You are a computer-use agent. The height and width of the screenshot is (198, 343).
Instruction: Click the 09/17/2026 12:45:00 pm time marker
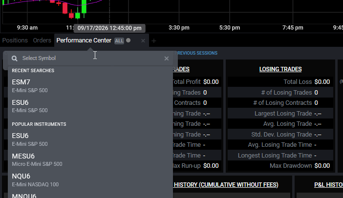point(109,28)
